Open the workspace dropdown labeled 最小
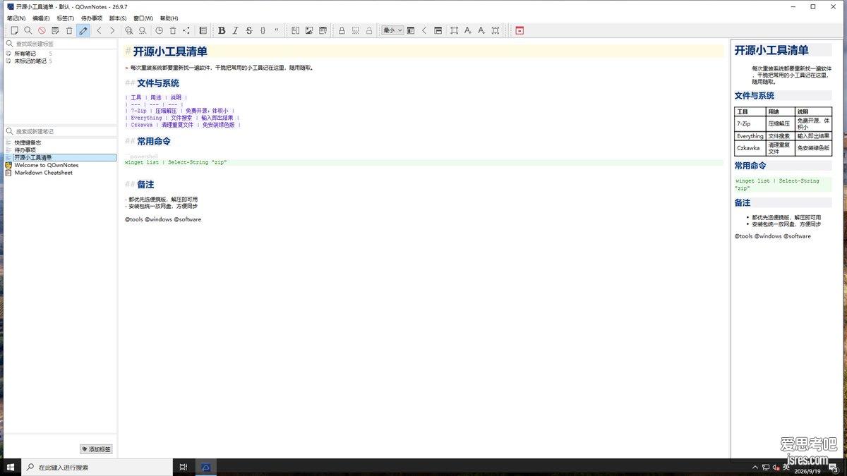Screen dimensions: 847x476 (x=392, y=30)
